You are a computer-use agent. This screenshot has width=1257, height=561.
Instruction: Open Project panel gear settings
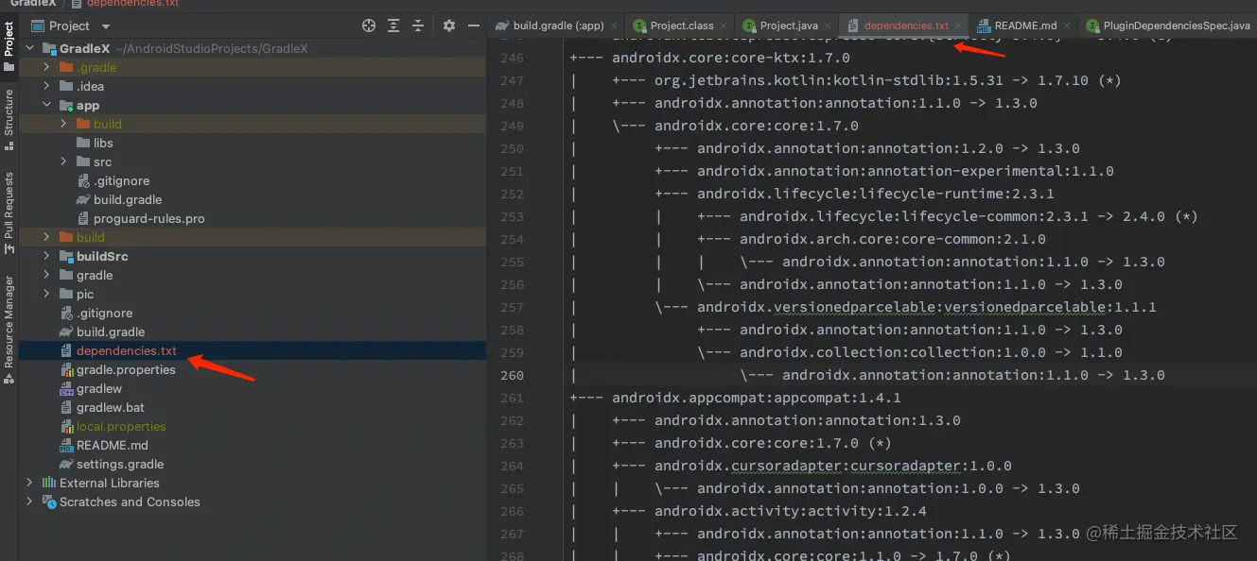pyautogui.click(x=449, y=25)
